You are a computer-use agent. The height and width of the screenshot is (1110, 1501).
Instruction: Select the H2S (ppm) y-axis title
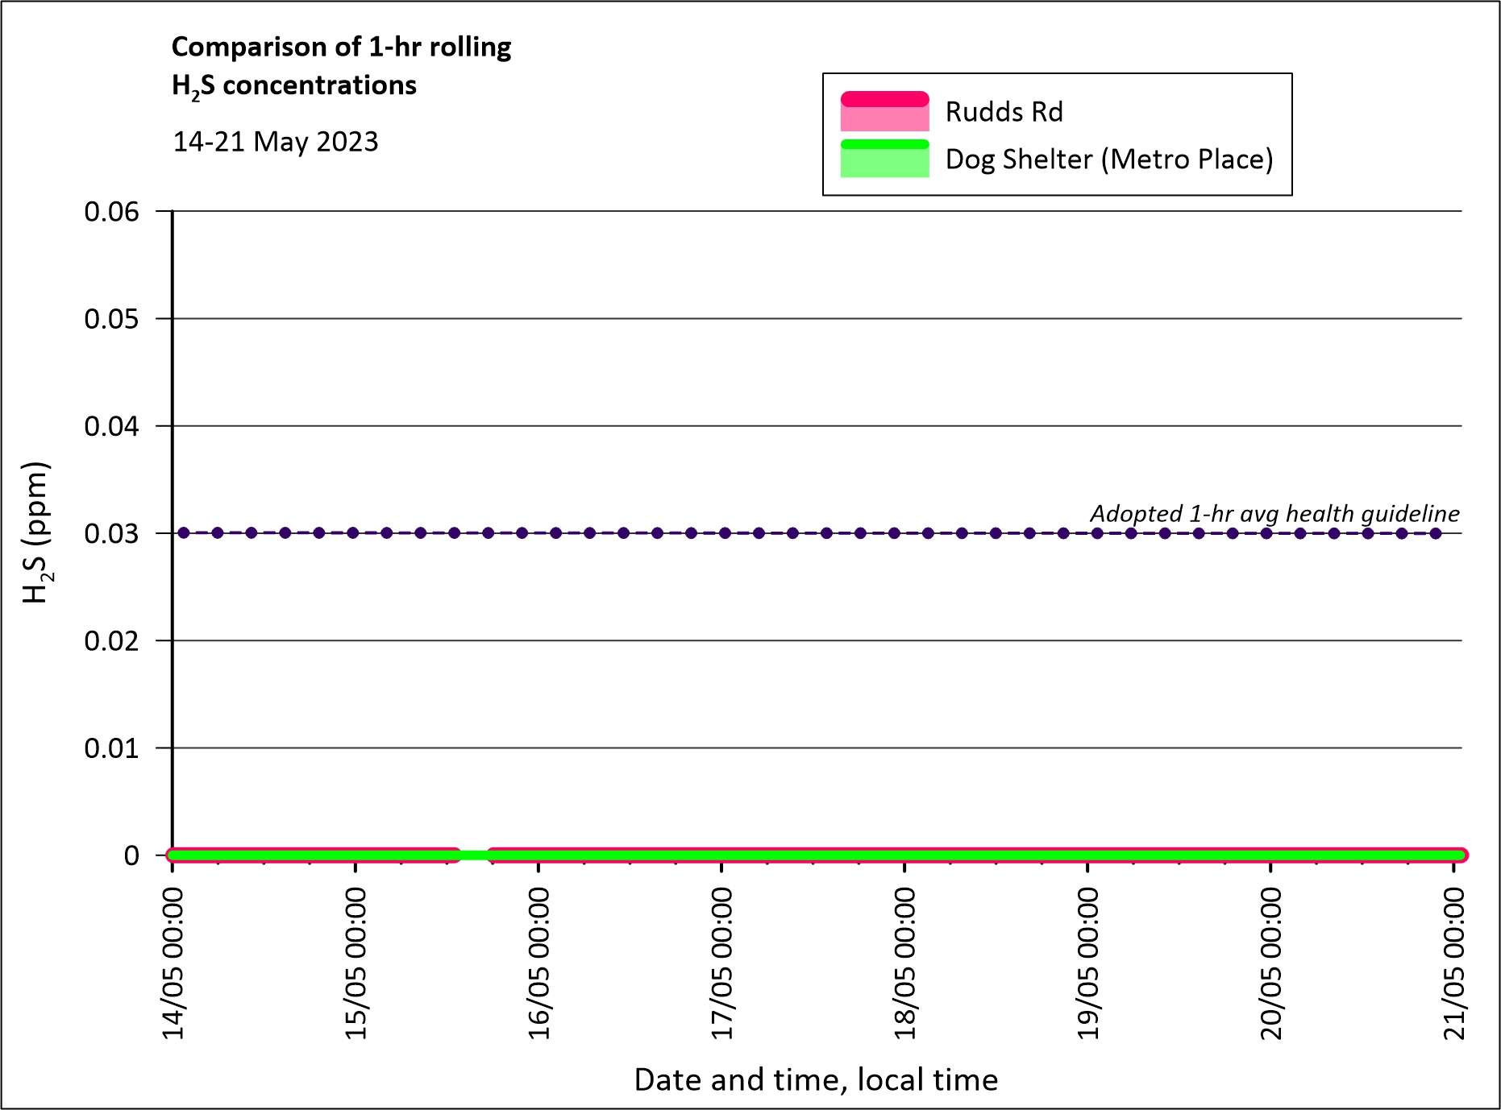(36, 532)
